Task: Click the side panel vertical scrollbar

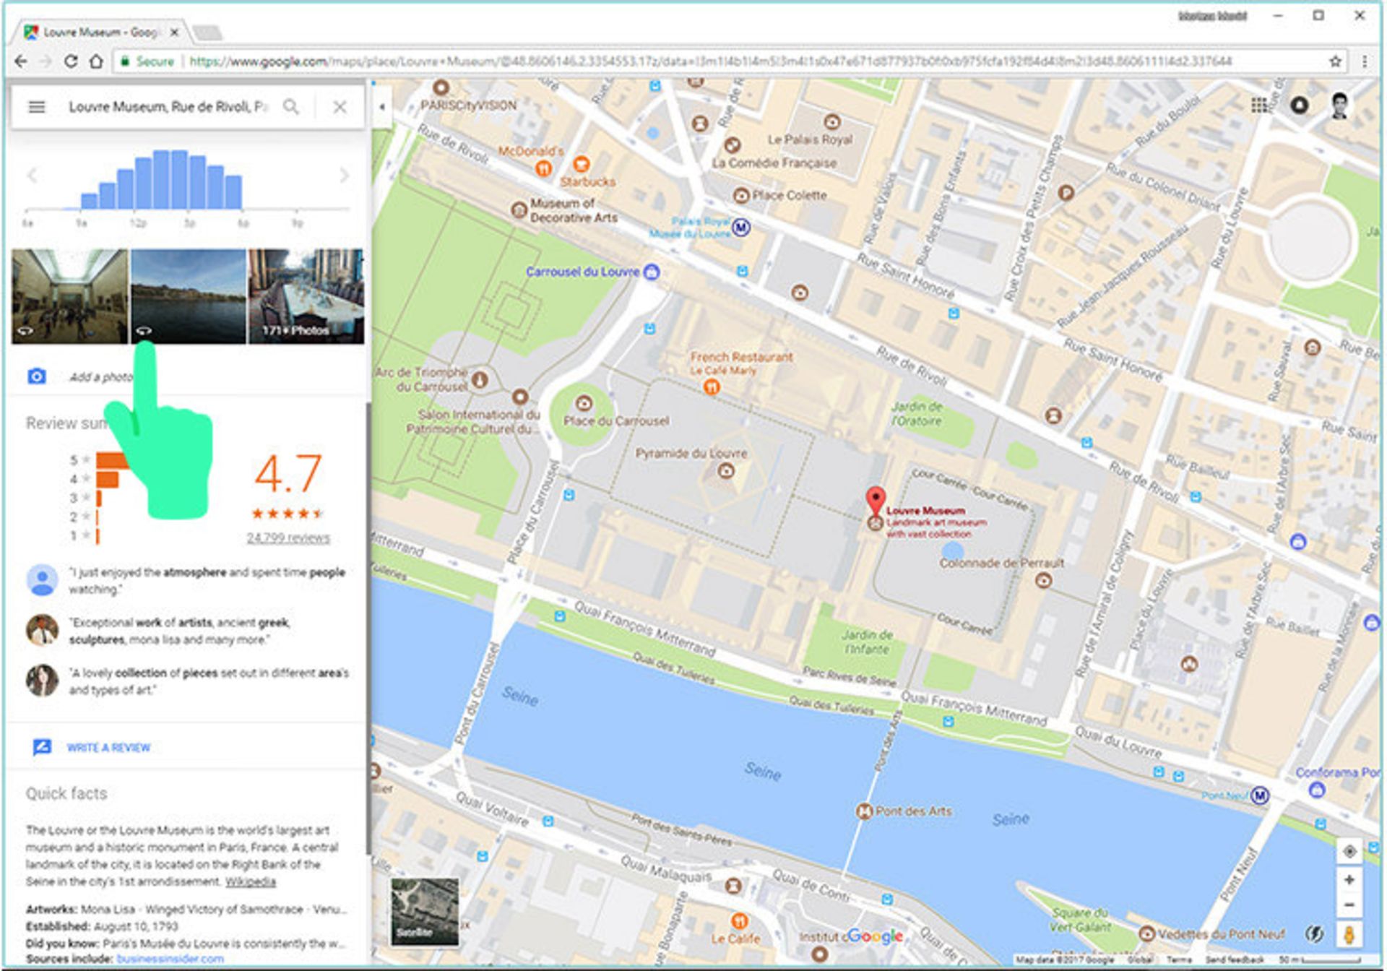Action: pos(368,629)
